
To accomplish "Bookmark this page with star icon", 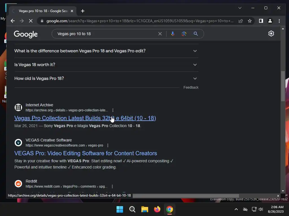I will [x=250, y=21].
